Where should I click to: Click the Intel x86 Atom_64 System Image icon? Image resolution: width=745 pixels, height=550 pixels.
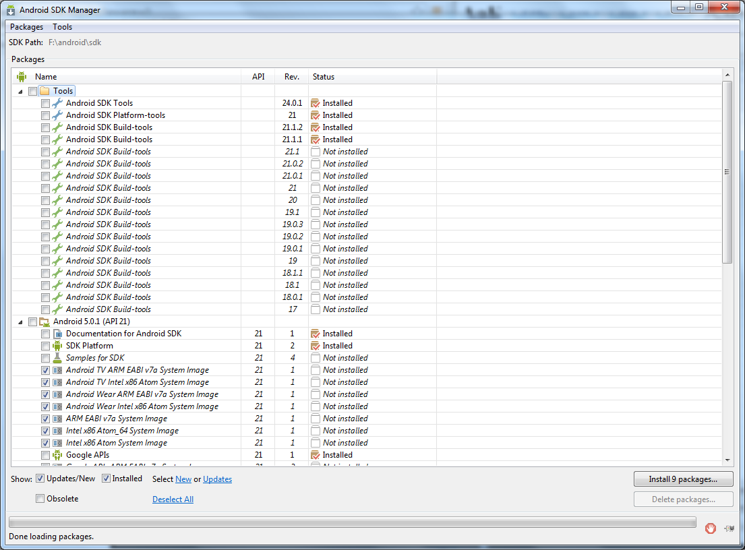pyautogui.click(x=57, y=431)
